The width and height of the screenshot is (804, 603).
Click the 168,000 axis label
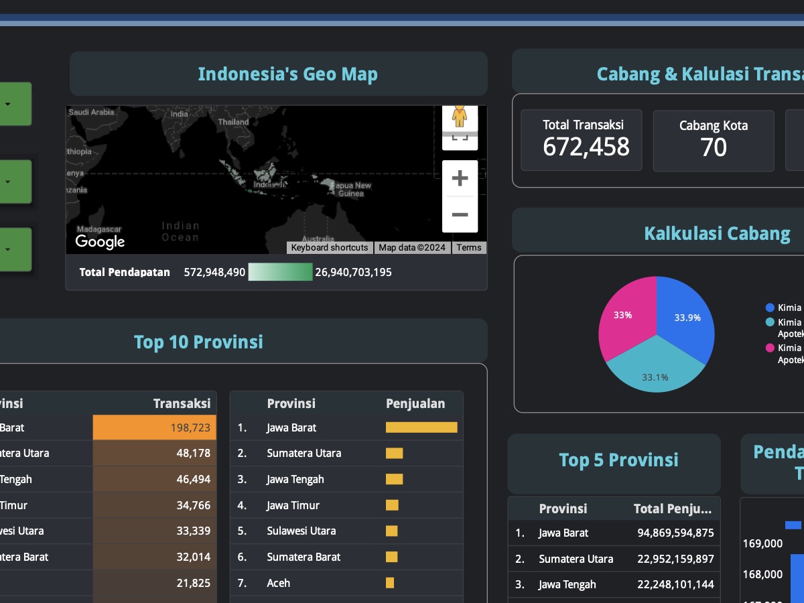(762, 574)
